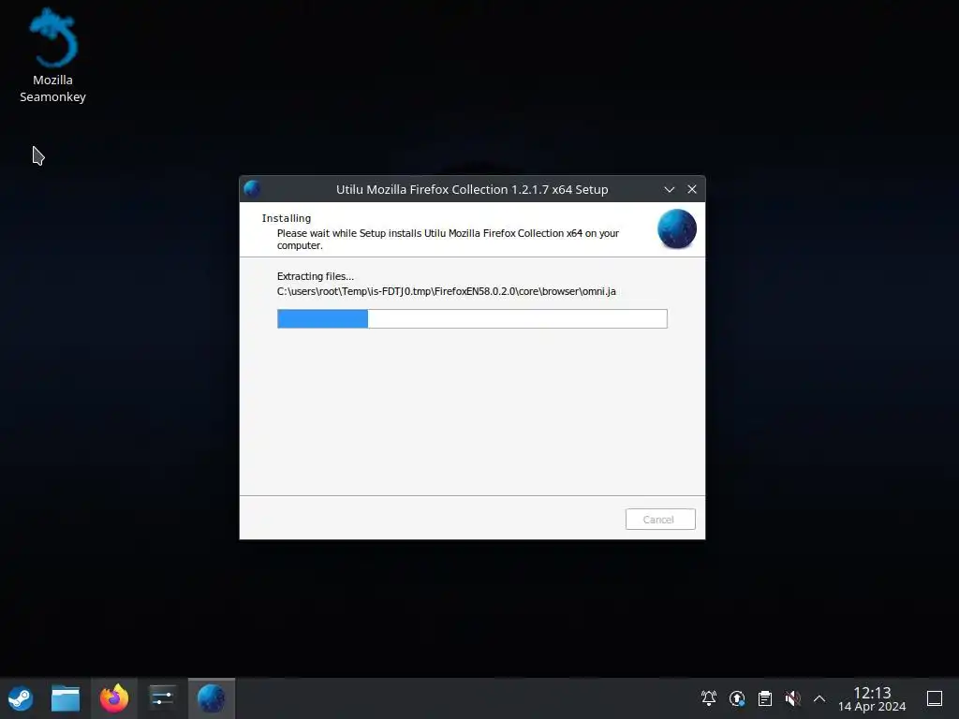Click the installer progress bar
Screen dimensions: 959x719
click(x=472, y=318)
